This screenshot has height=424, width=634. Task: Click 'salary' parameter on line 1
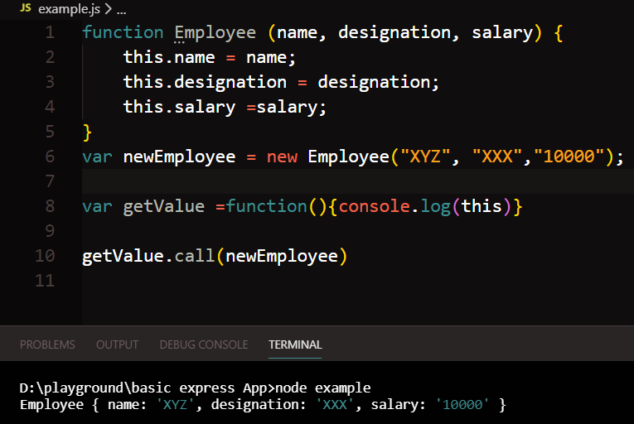pyautogui.click(x=502, y=33)
